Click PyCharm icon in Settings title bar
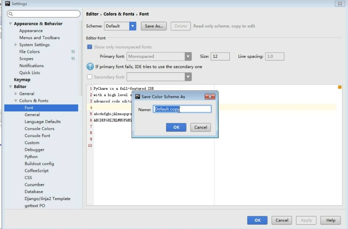Image resolution: width=348 pixels, height=229 pixels. pyautogui.click(x=8, y=3)
